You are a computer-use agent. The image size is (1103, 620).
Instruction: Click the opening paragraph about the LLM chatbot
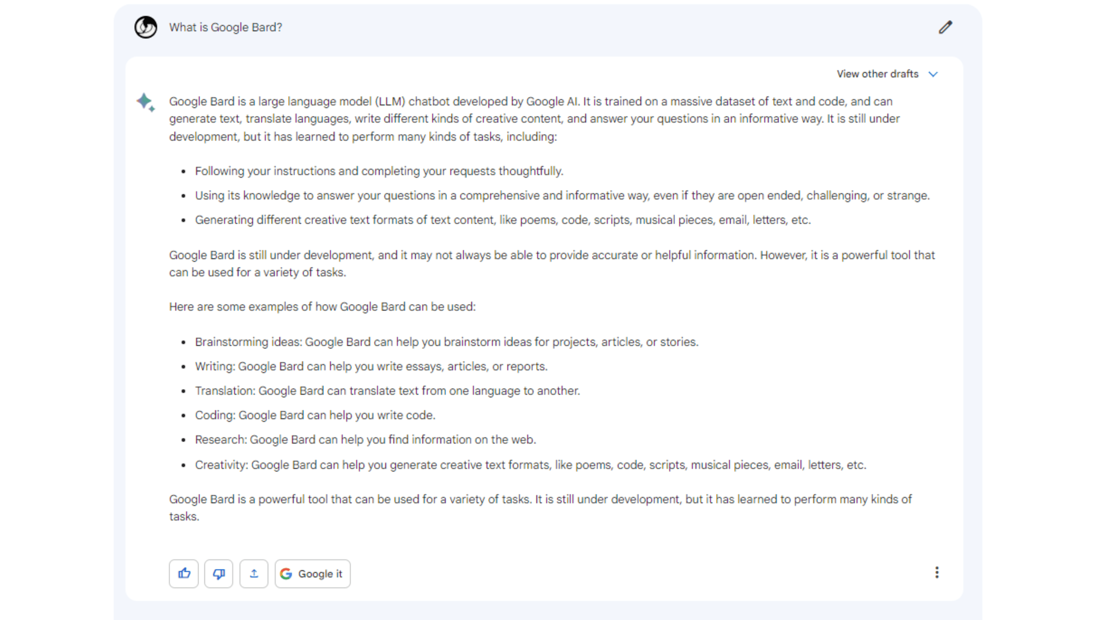tap(534, 119)
